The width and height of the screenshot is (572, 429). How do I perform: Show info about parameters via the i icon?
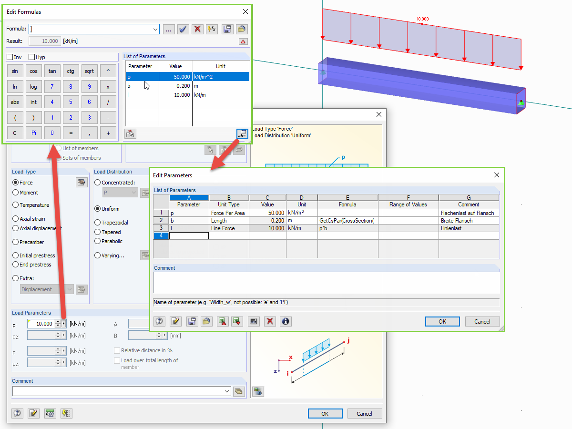point(285,321)
